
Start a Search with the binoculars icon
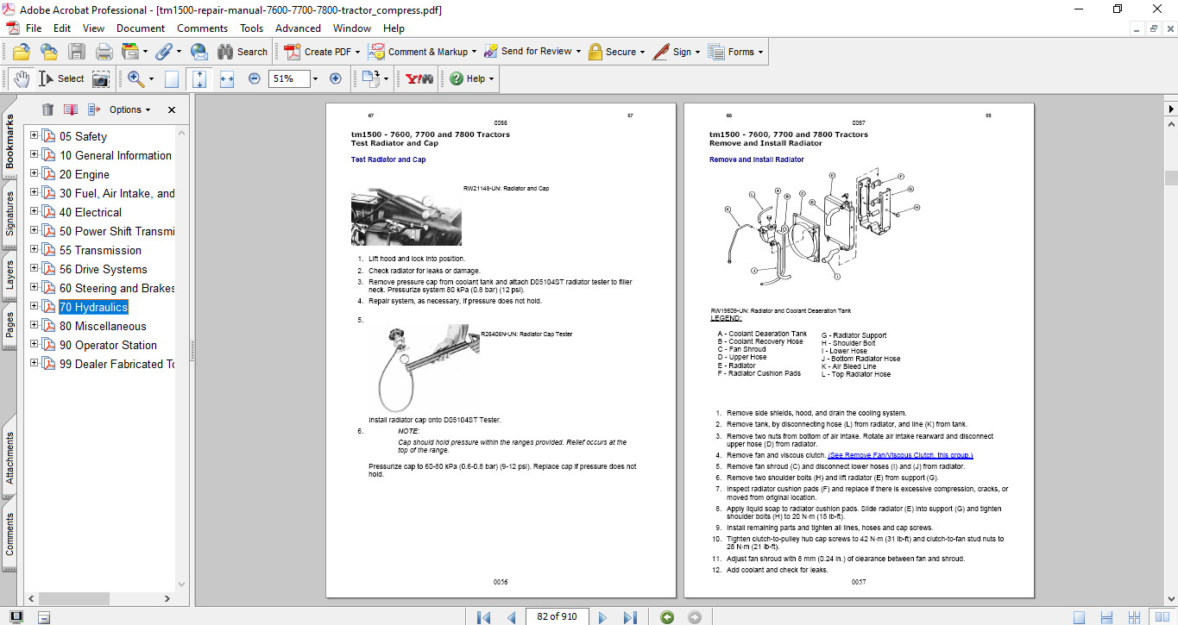pyautogui.click(x=227, y=52)
